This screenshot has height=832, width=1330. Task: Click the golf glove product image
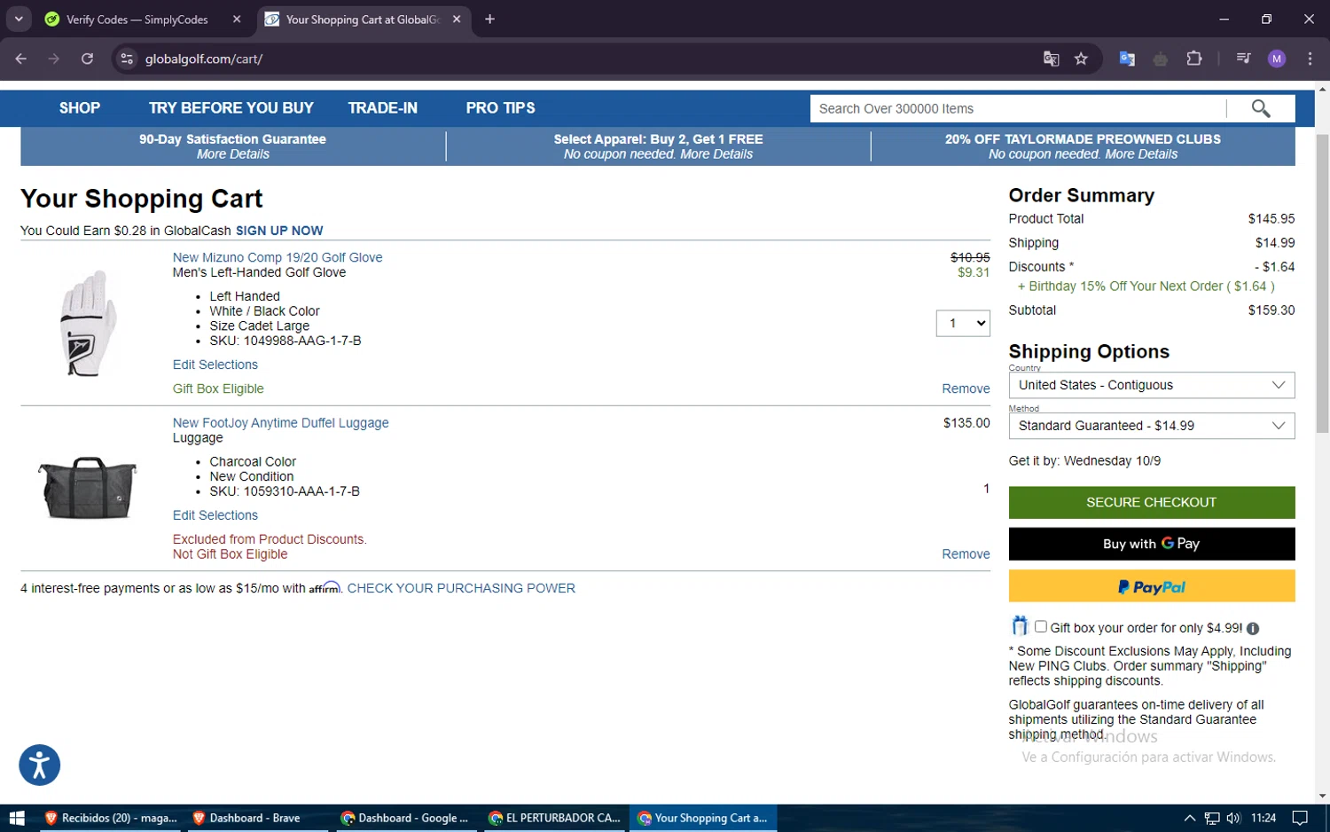coord(88,323)
